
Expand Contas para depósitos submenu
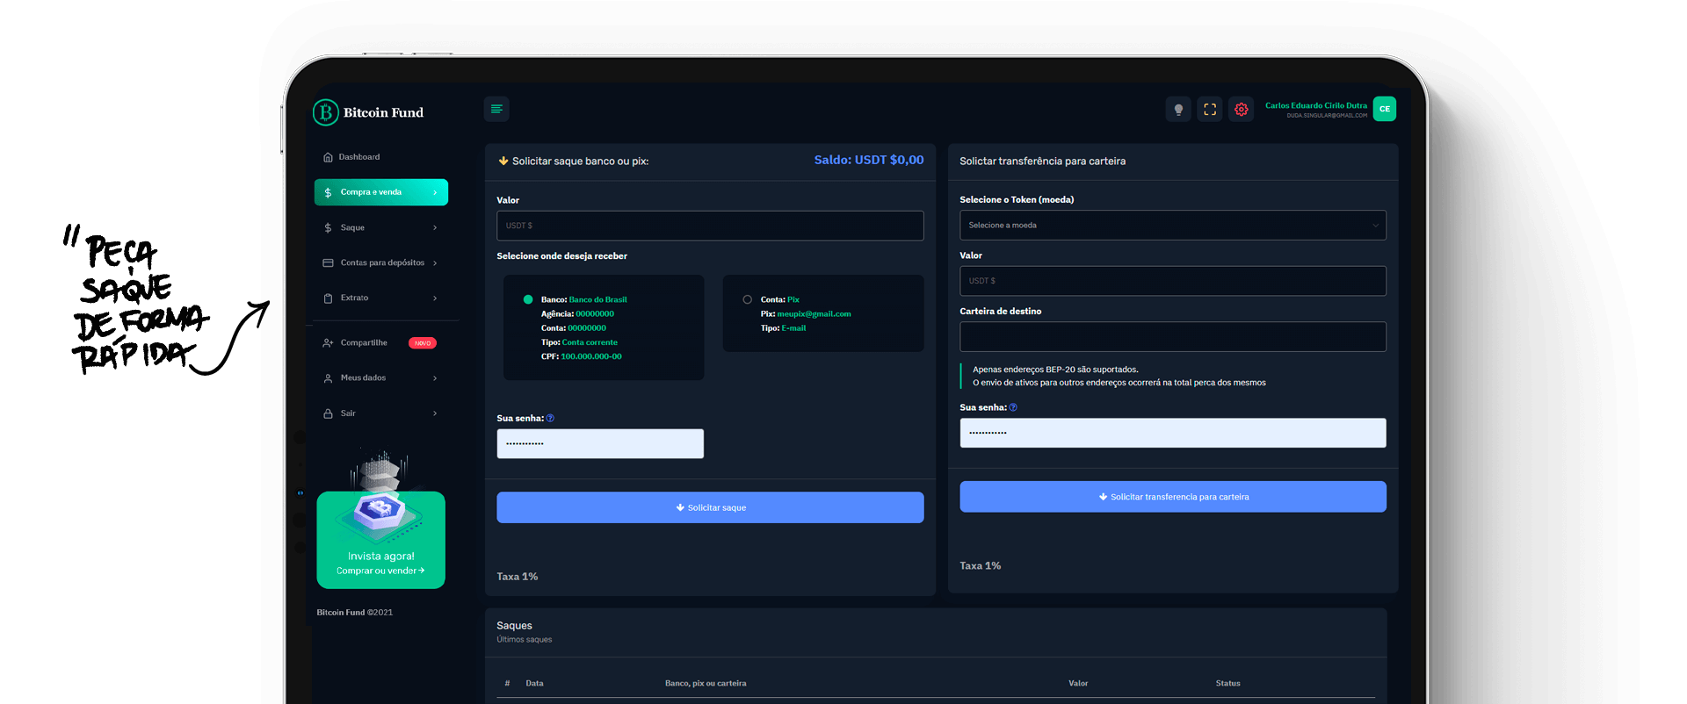380,263
